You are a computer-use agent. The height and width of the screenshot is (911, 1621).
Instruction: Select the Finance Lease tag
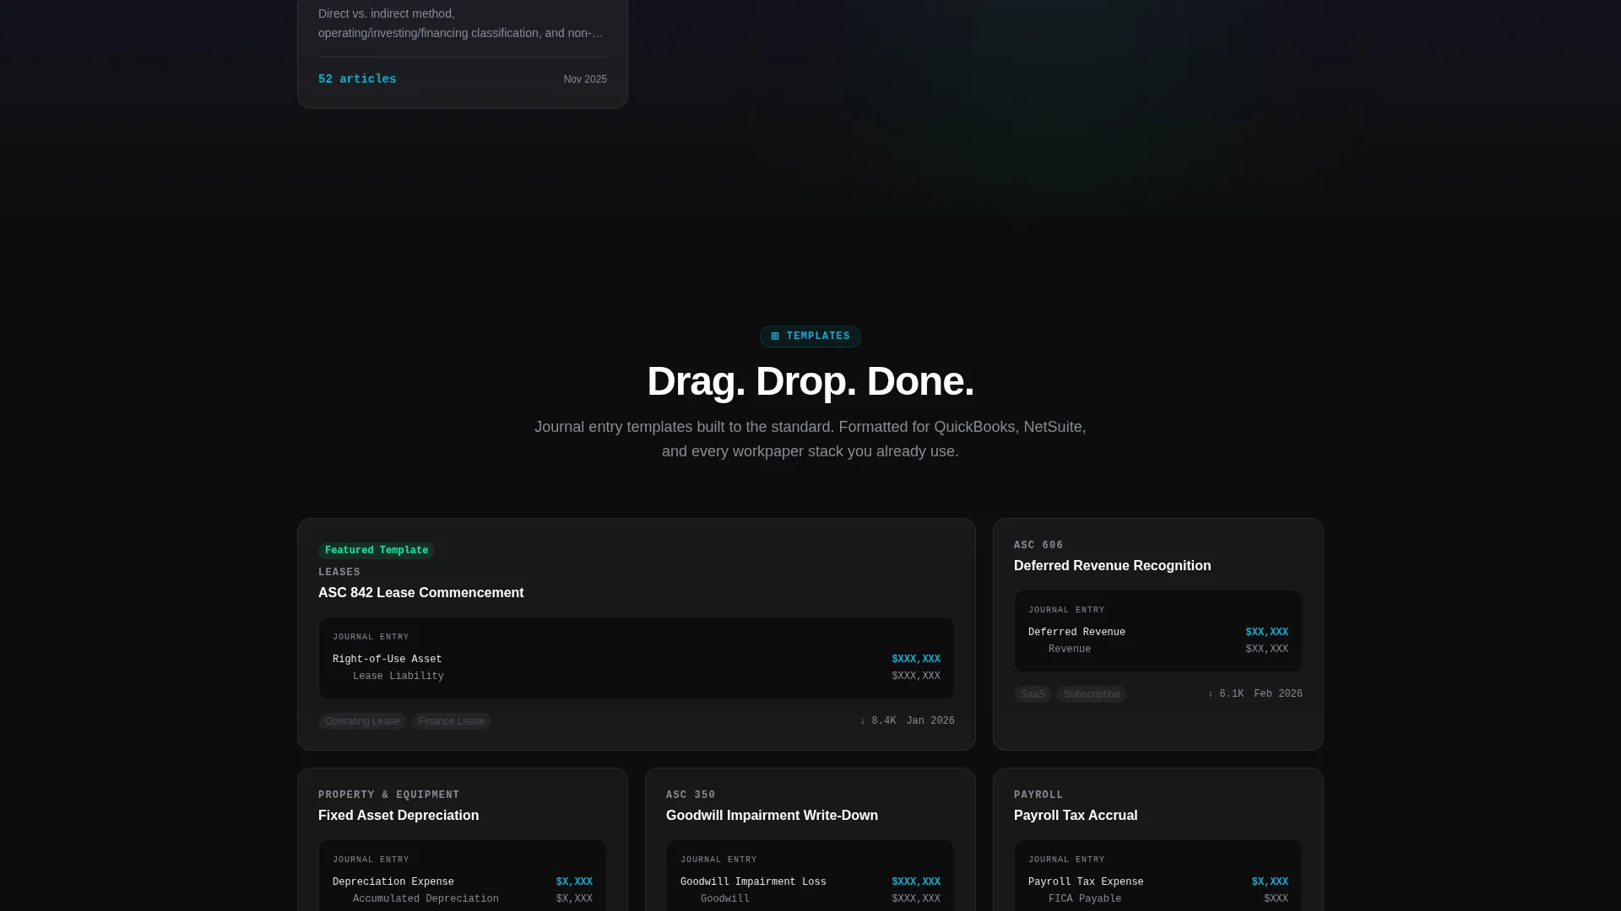(452, 721)
